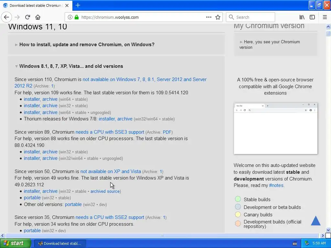Open the archived source link
The image size is (331, 248).
point(105,191)
